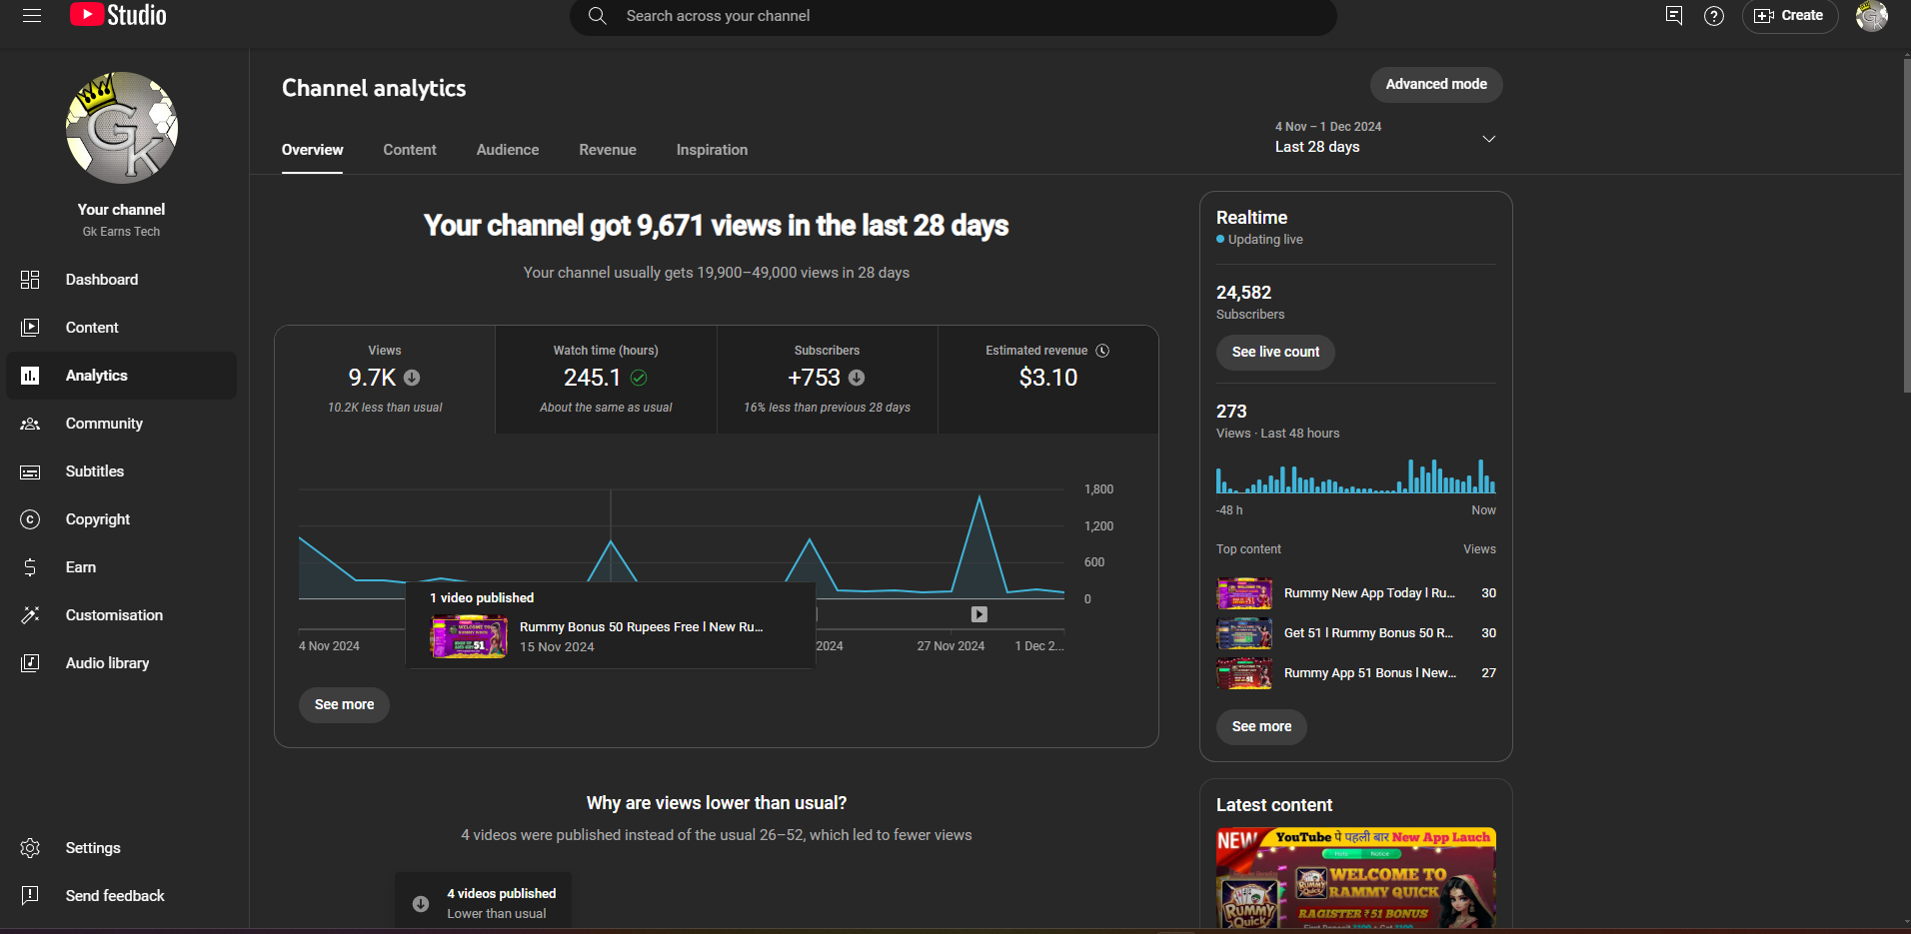This screenshot has width=1911, height=934.
Task: Click the Content play icon in sidebar
Action: tap(30, 328)
